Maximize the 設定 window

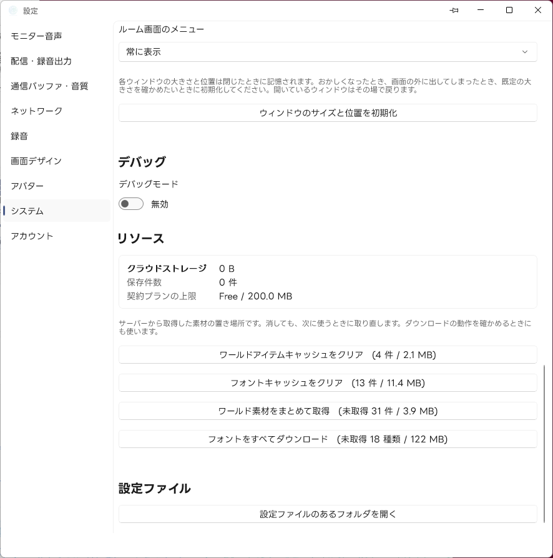(509, 11)
